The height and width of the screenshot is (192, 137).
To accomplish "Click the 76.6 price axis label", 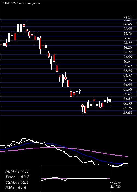I will point(127,38).
